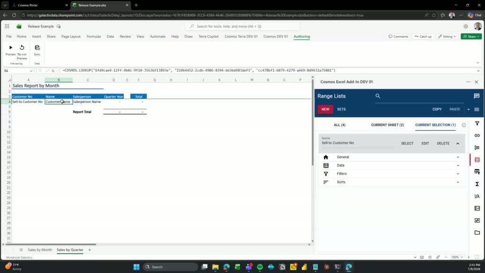485x273 pixels.
Task: Open the list icon below the link icon
Action: 477,148
